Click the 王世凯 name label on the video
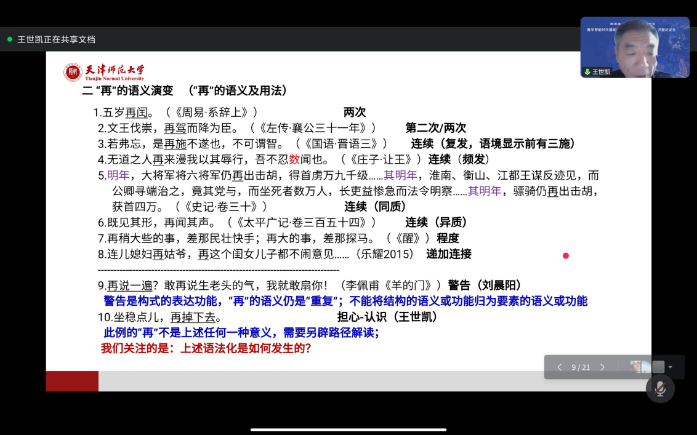 601,72
